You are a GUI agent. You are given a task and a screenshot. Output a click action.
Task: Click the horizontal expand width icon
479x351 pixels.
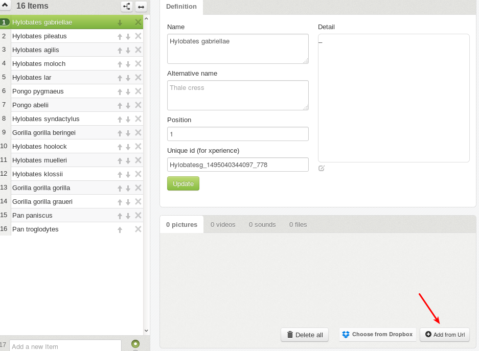pyautogui.click(x=141, y=7)
